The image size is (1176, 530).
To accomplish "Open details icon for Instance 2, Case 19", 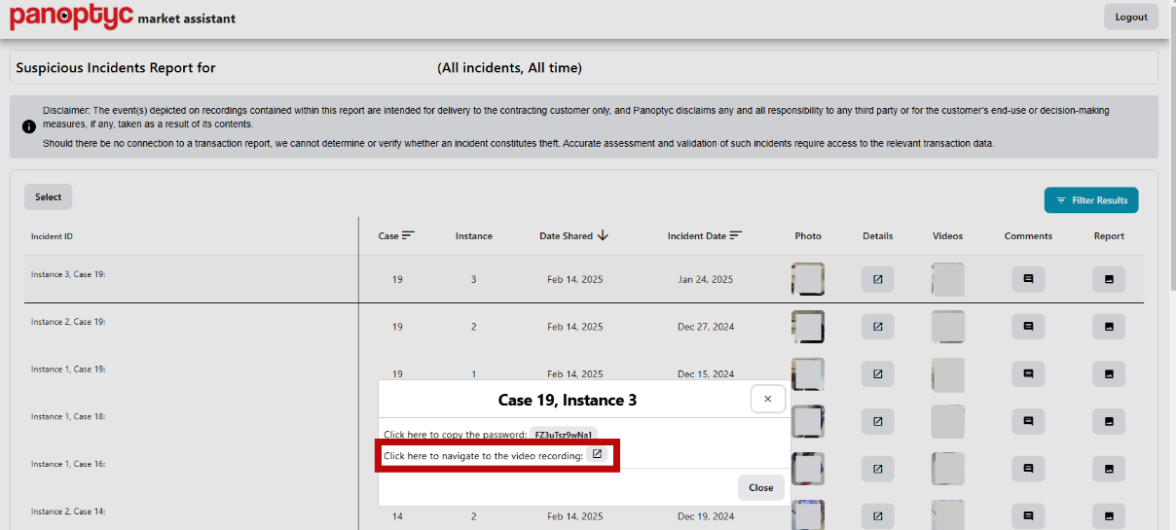I will (x=877, y=327).
